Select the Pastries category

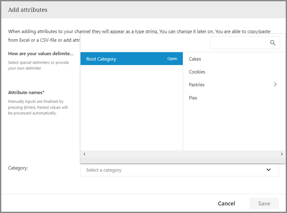(x=197, y=85)
